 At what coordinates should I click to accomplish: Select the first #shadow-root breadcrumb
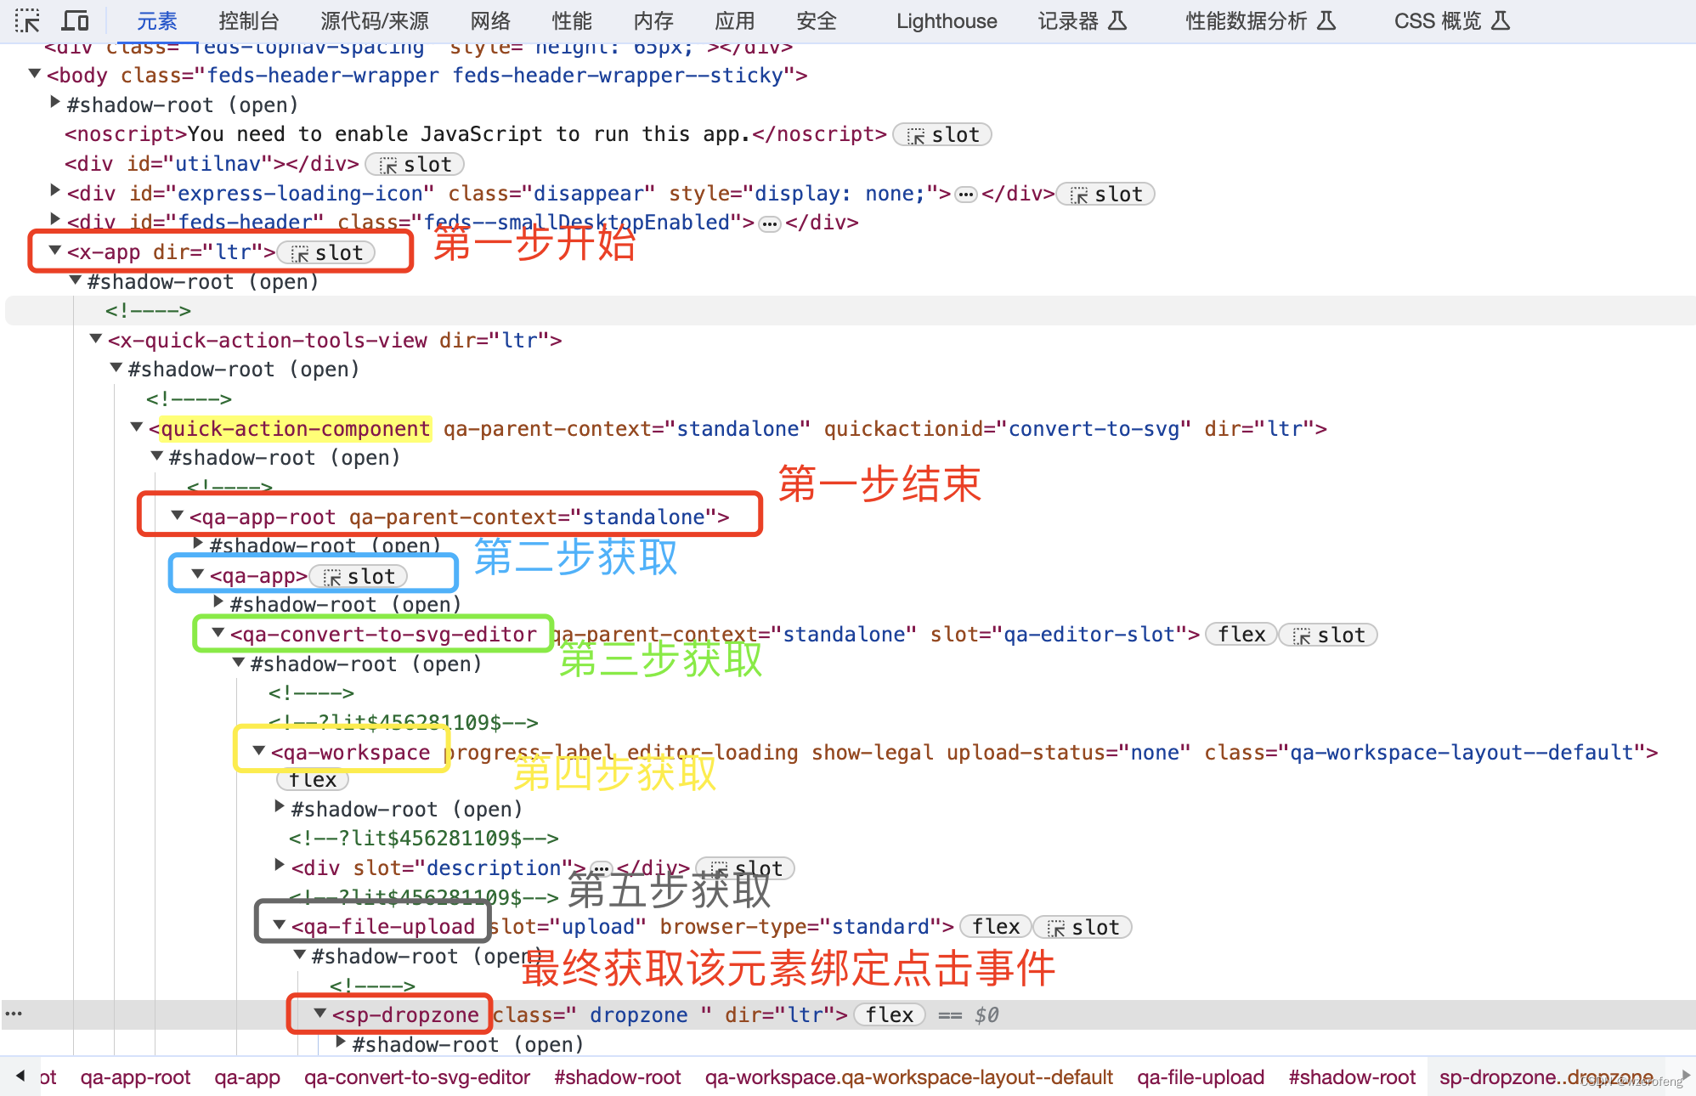point(618,1077)
